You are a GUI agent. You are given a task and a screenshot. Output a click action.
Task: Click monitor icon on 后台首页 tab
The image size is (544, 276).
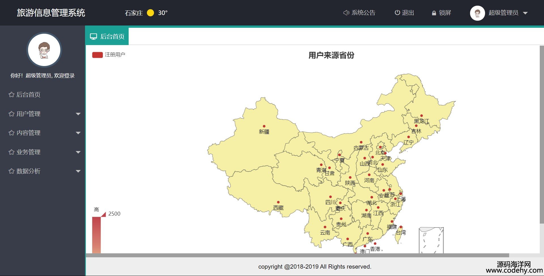93,37
